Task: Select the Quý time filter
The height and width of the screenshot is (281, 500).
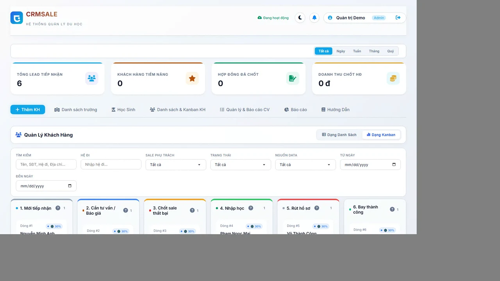Action: 391,51
